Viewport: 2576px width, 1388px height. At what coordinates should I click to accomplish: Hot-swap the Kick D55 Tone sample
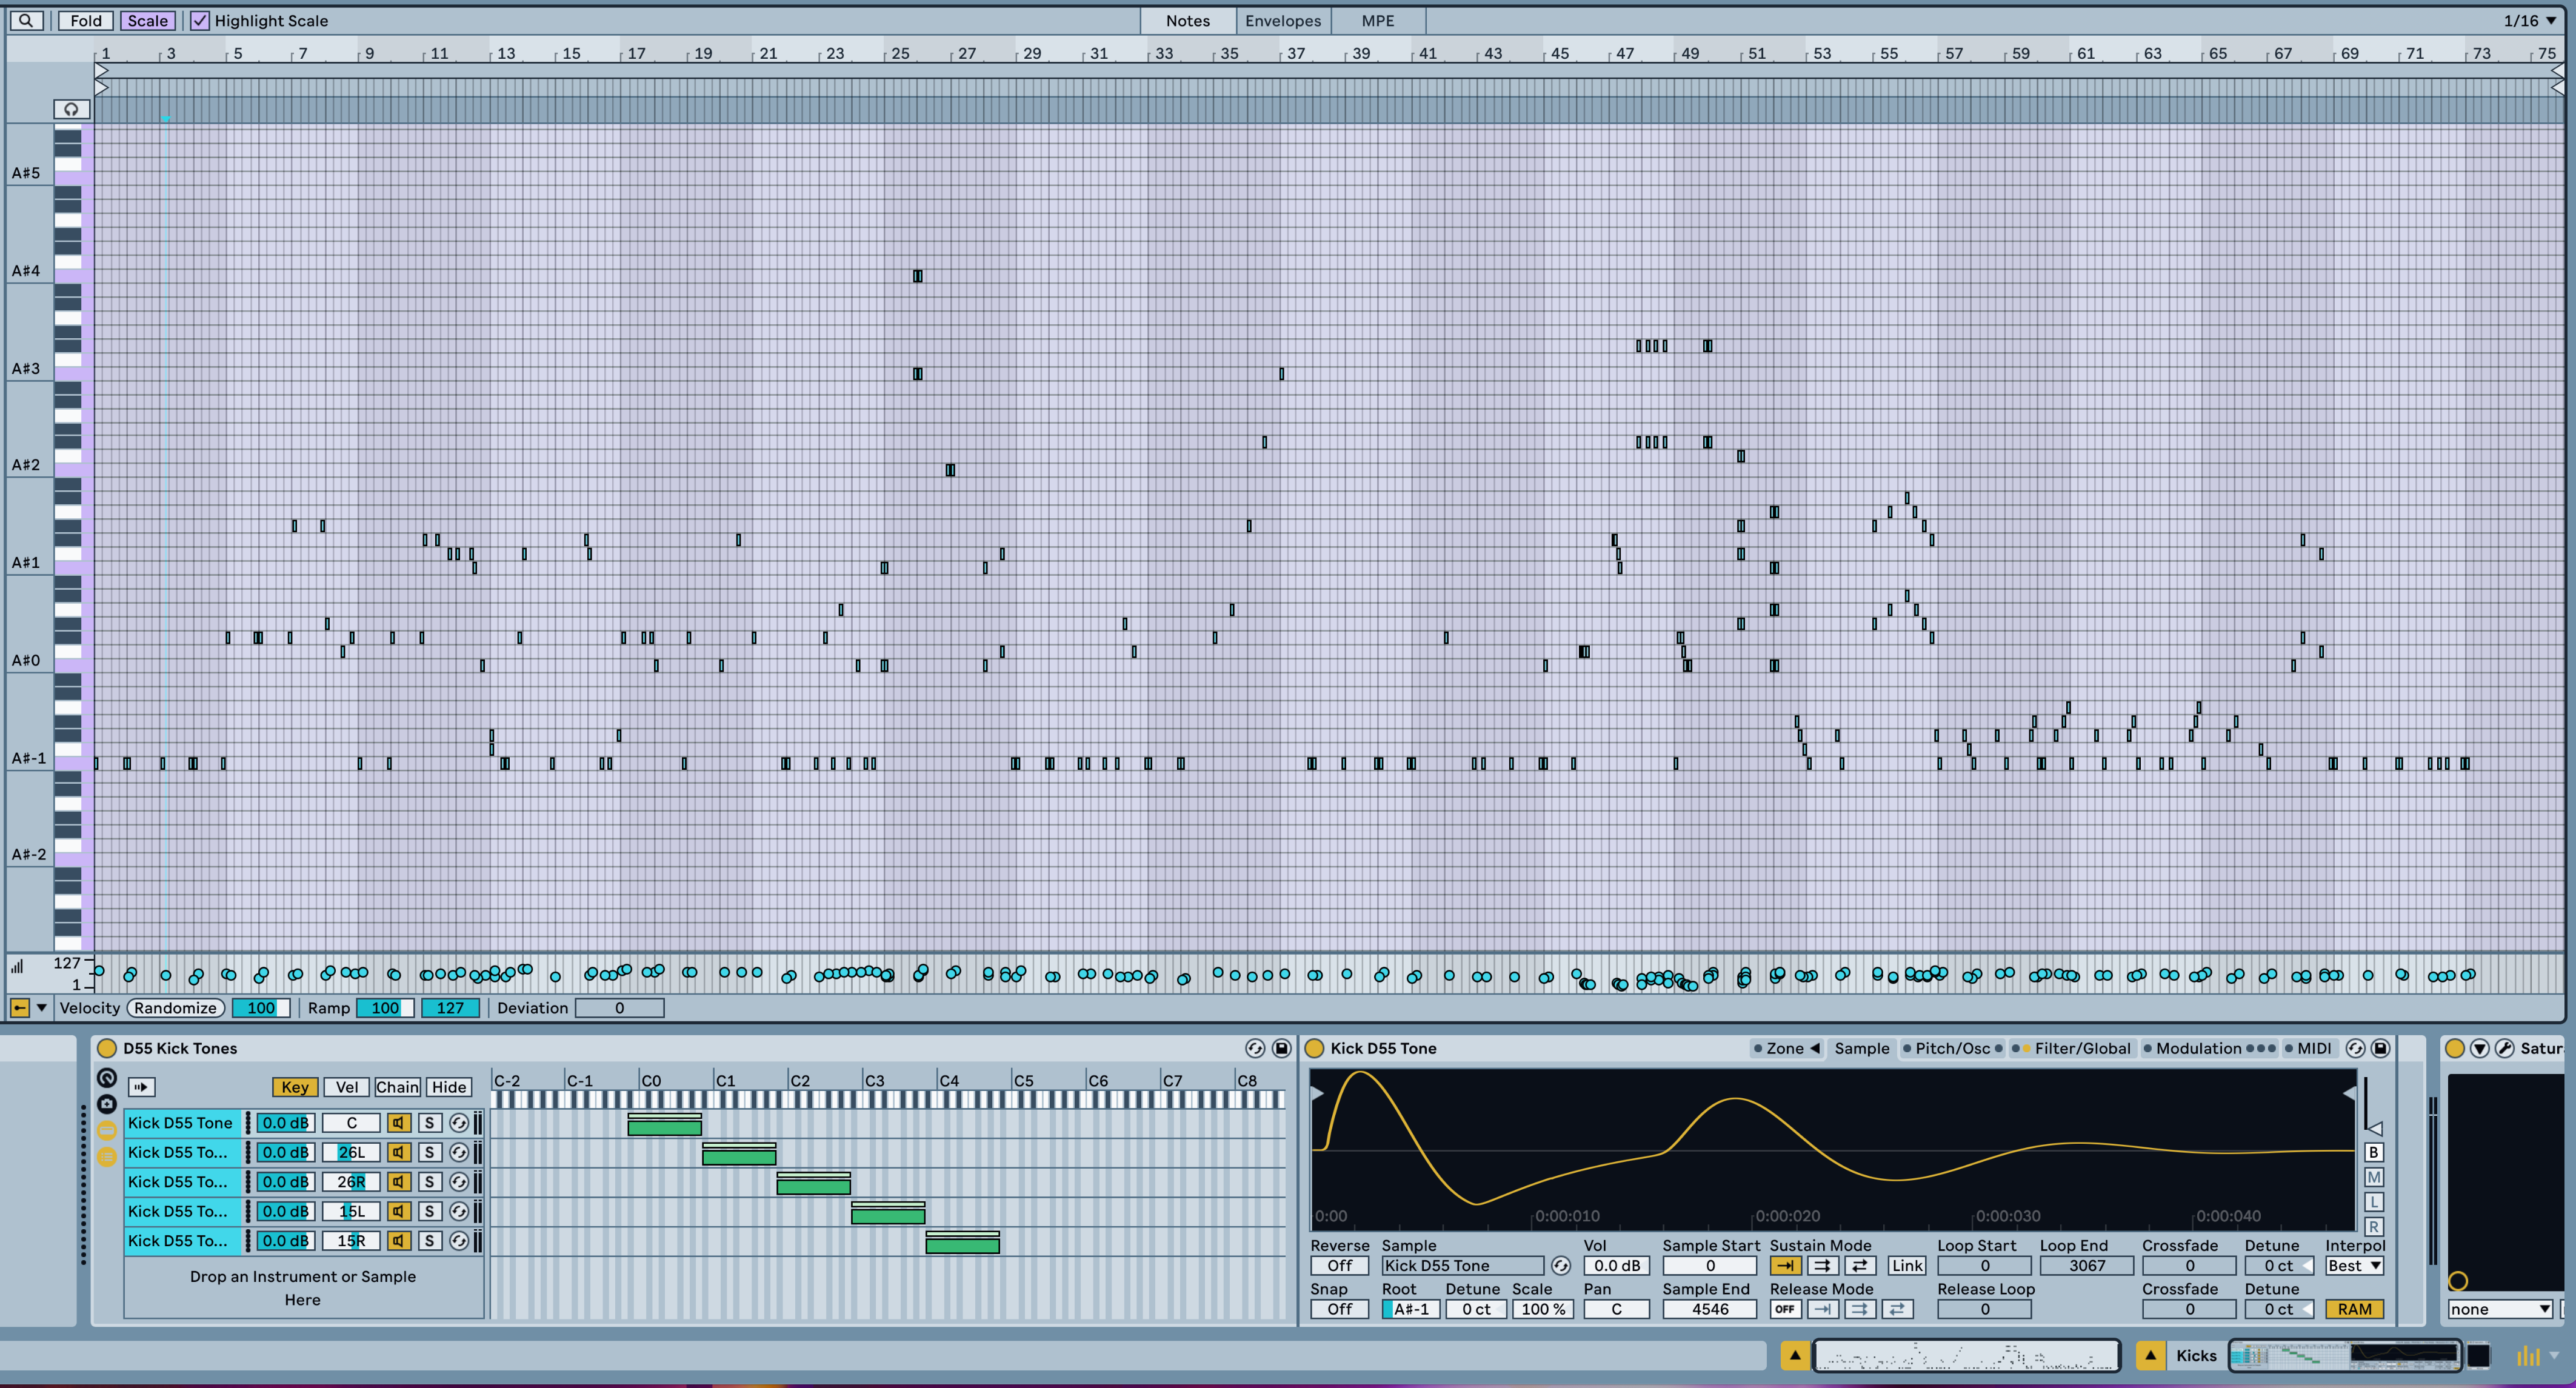[1560, 1266]
